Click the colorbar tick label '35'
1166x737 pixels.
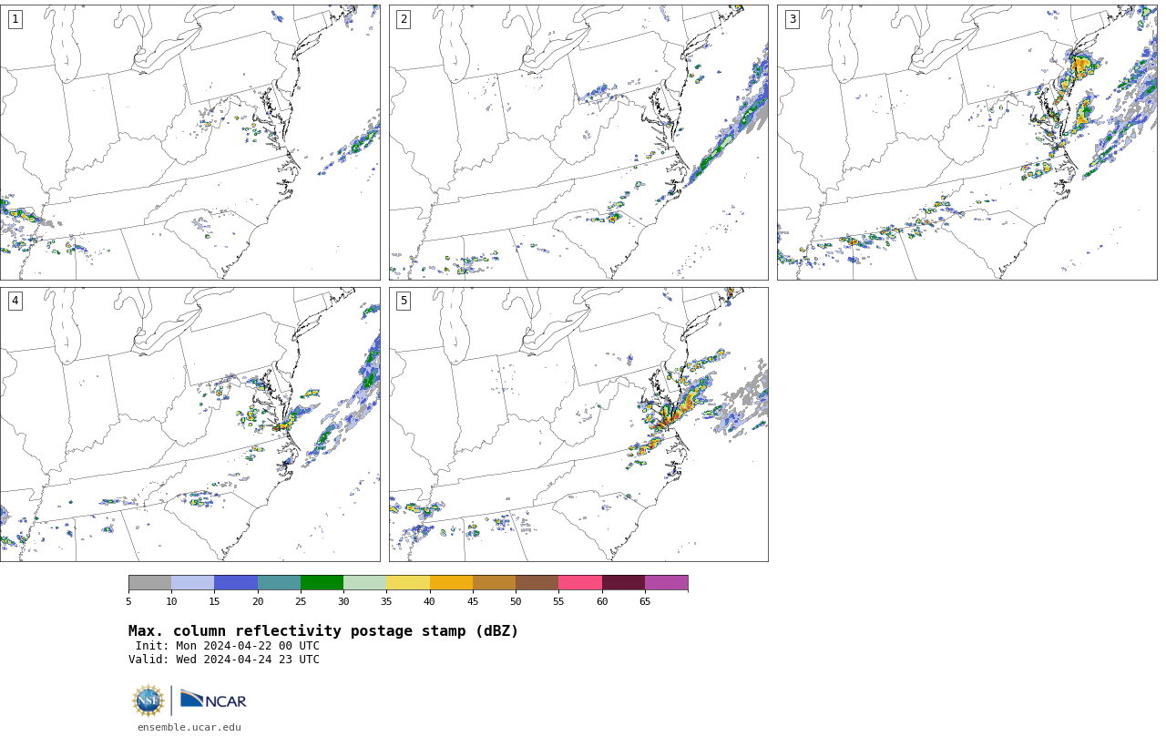coord(386,601)
